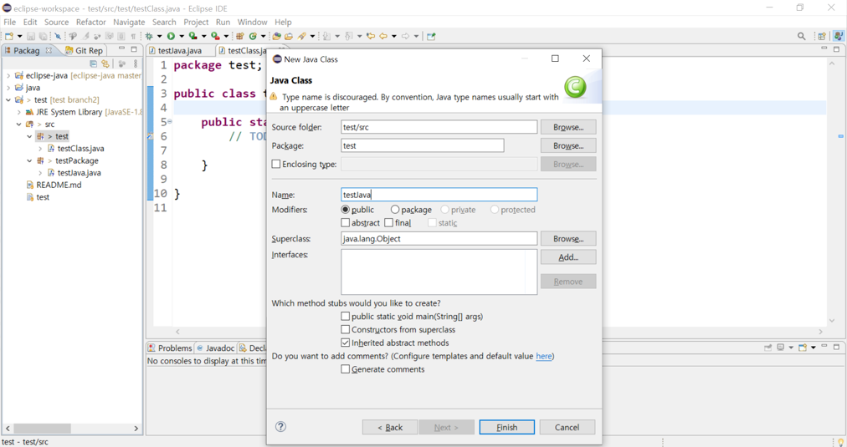This screenshot has width=847, height=447.
Task: Open the Run icon dropdown arrow
Action: (x=181, y=36)
